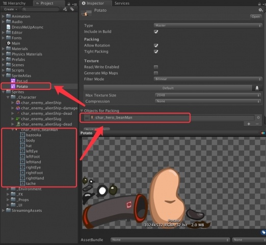Expand the Editor folder
Image resolution: width=266 pixels, height=245 pixels.
click(3, 33)
